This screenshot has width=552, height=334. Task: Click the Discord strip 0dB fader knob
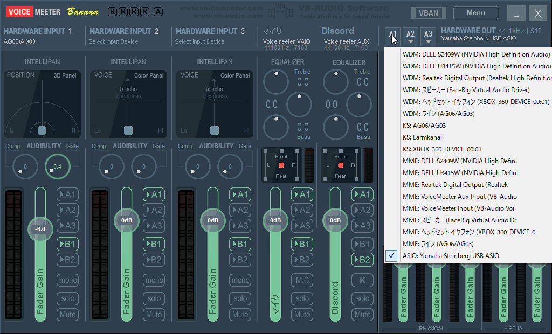point(335,220)
